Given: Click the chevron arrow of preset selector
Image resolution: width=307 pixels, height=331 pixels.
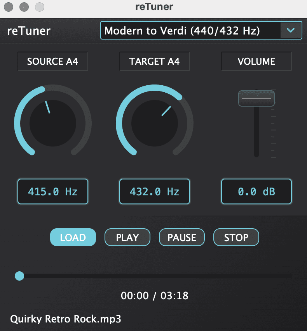Looking at the screenshot, I should [x=291, y=31].
